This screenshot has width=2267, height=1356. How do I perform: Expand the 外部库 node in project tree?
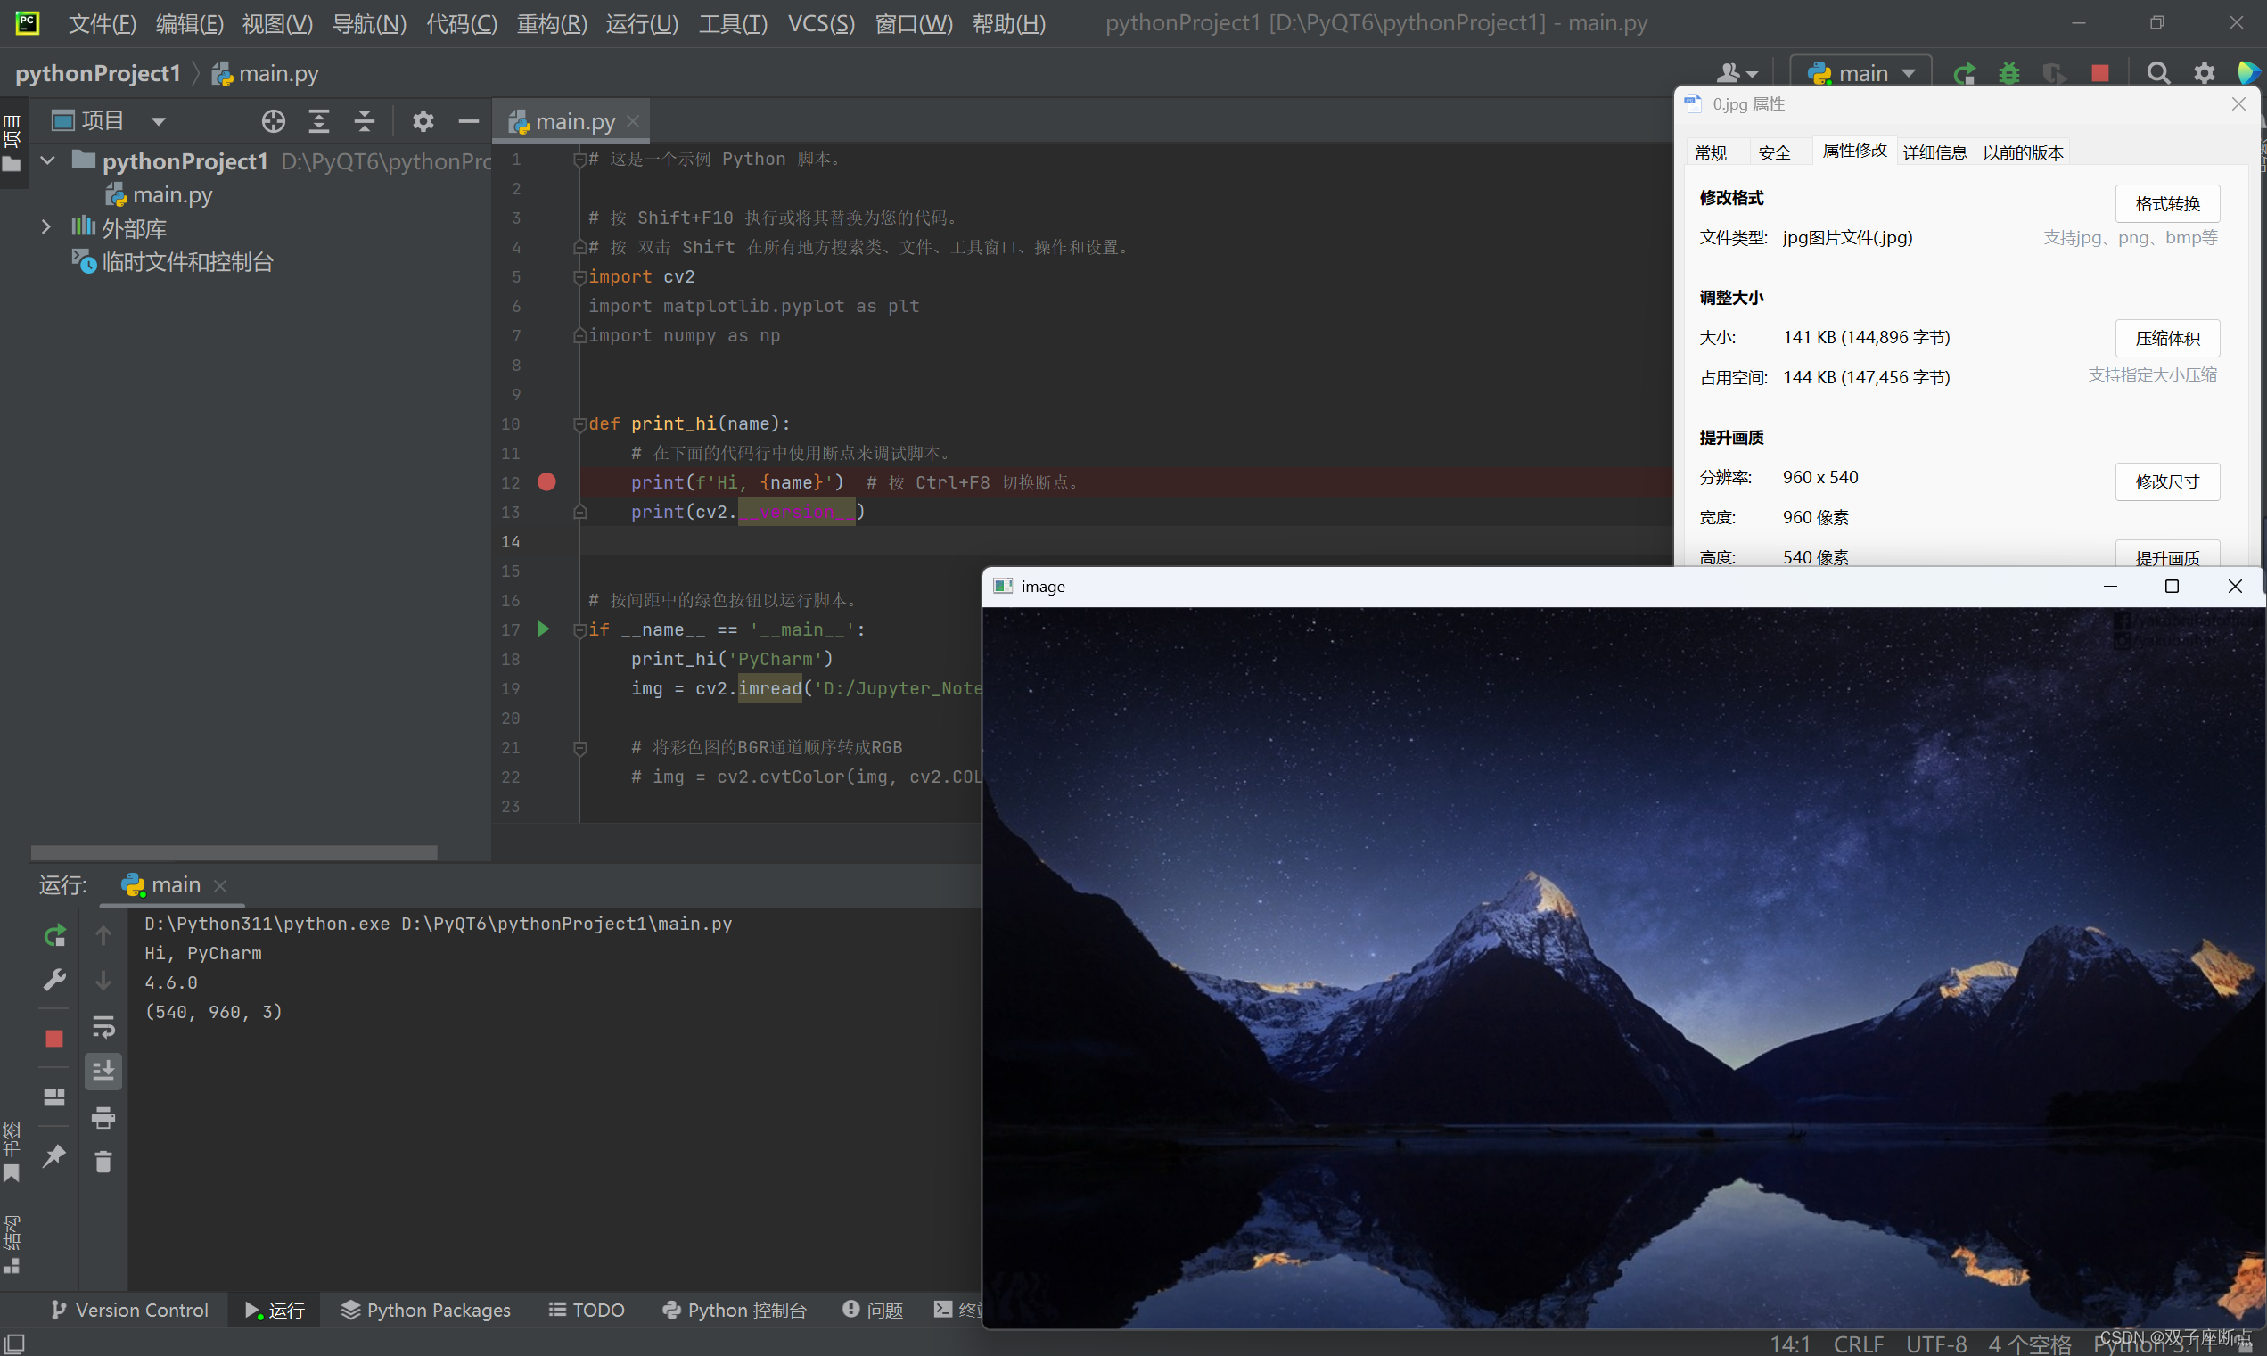45,226
